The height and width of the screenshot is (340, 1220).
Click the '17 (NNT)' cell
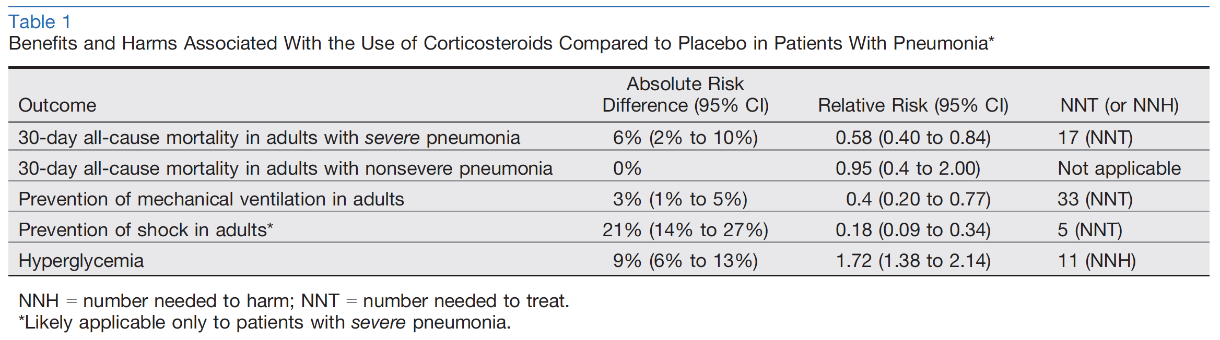point(1095,138)
